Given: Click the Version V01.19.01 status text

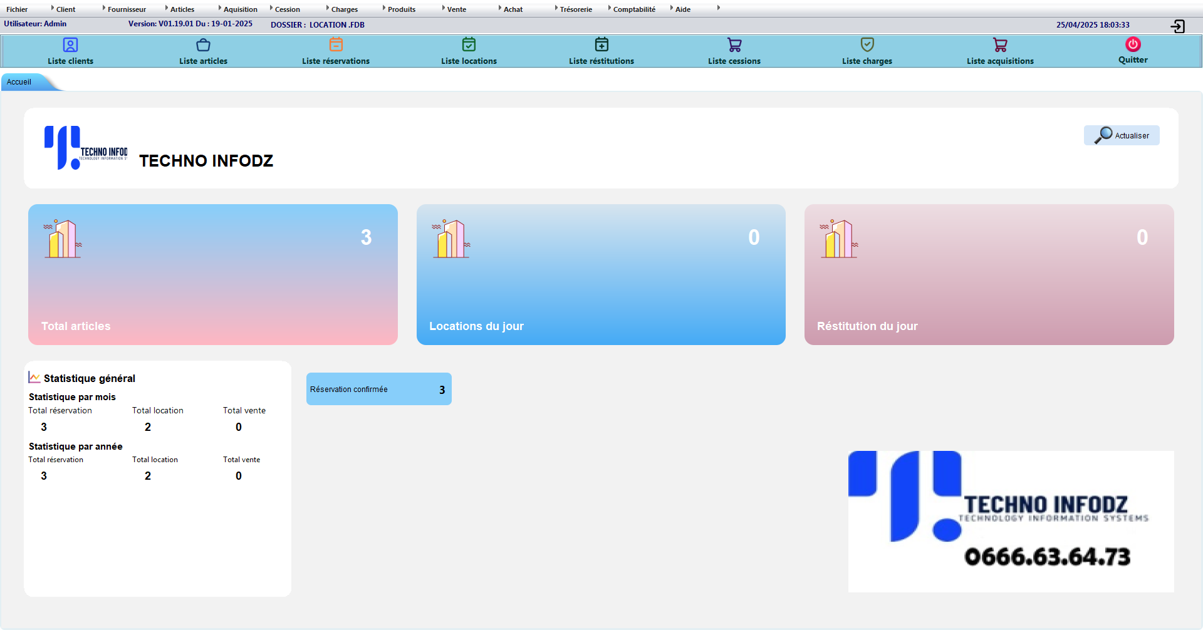Looking at the screenshot, I should tap(190, 24).
